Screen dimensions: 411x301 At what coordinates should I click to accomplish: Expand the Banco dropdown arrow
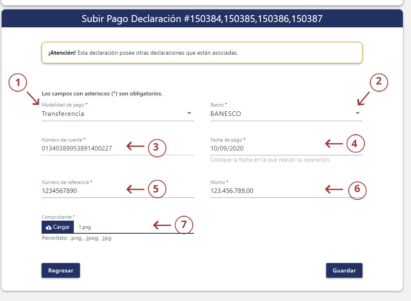point(358,113)
